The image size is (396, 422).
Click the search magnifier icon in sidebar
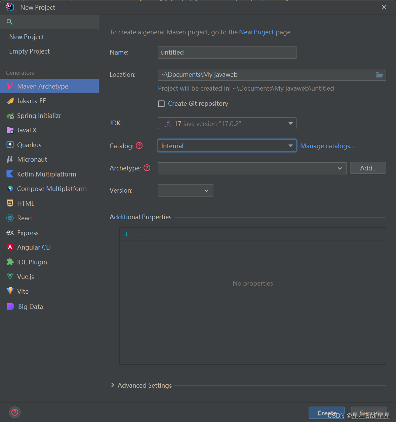(9, 22)
